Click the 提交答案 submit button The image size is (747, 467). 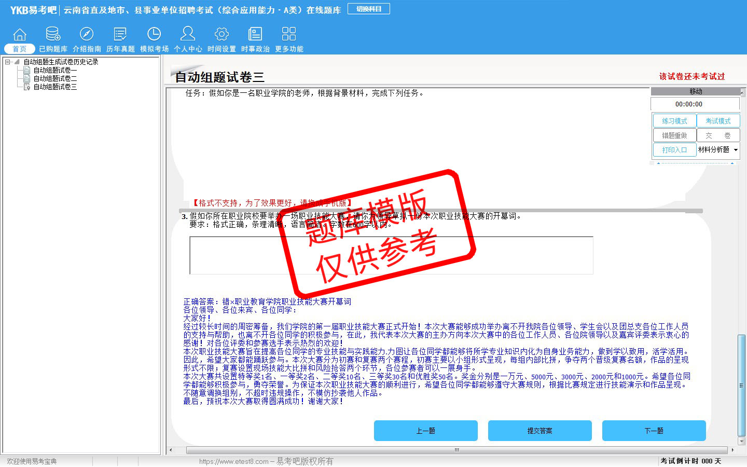click(539, 431)
